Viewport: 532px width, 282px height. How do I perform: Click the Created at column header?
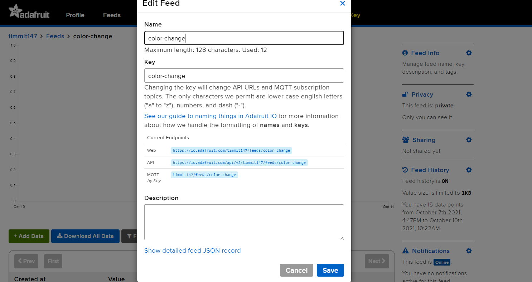pos(30,279)
